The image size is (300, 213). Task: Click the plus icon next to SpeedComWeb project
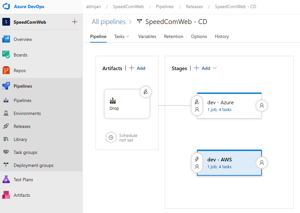[75, 22]
